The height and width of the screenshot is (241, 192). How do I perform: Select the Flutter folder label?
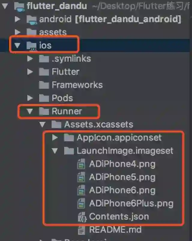pos(65,72)
